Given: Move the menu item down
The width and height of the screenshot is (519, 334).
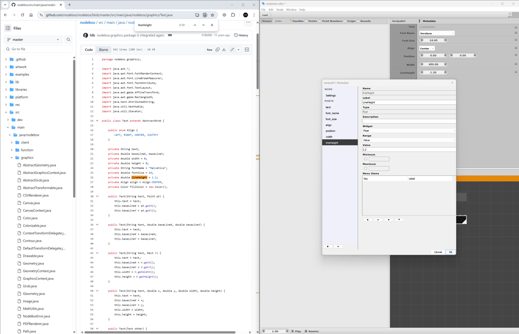Looking at the screenshot, I should tap(399, 219).
